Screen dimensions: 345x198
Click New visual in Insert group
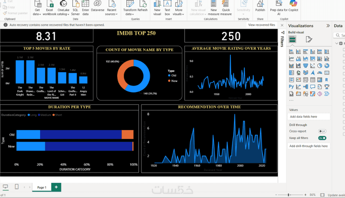[157, 9]
